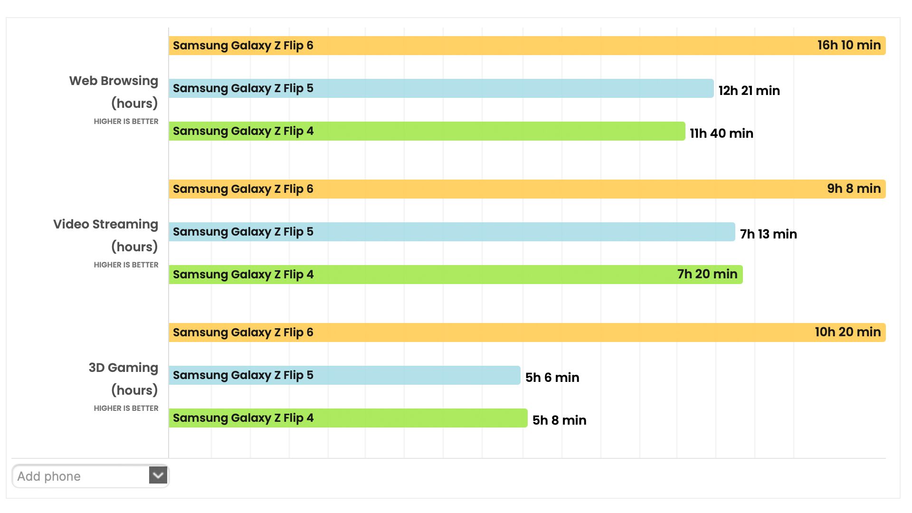Click the 3D Gaming category label
This screenshot has width=912, height=513.
(123, 368)
